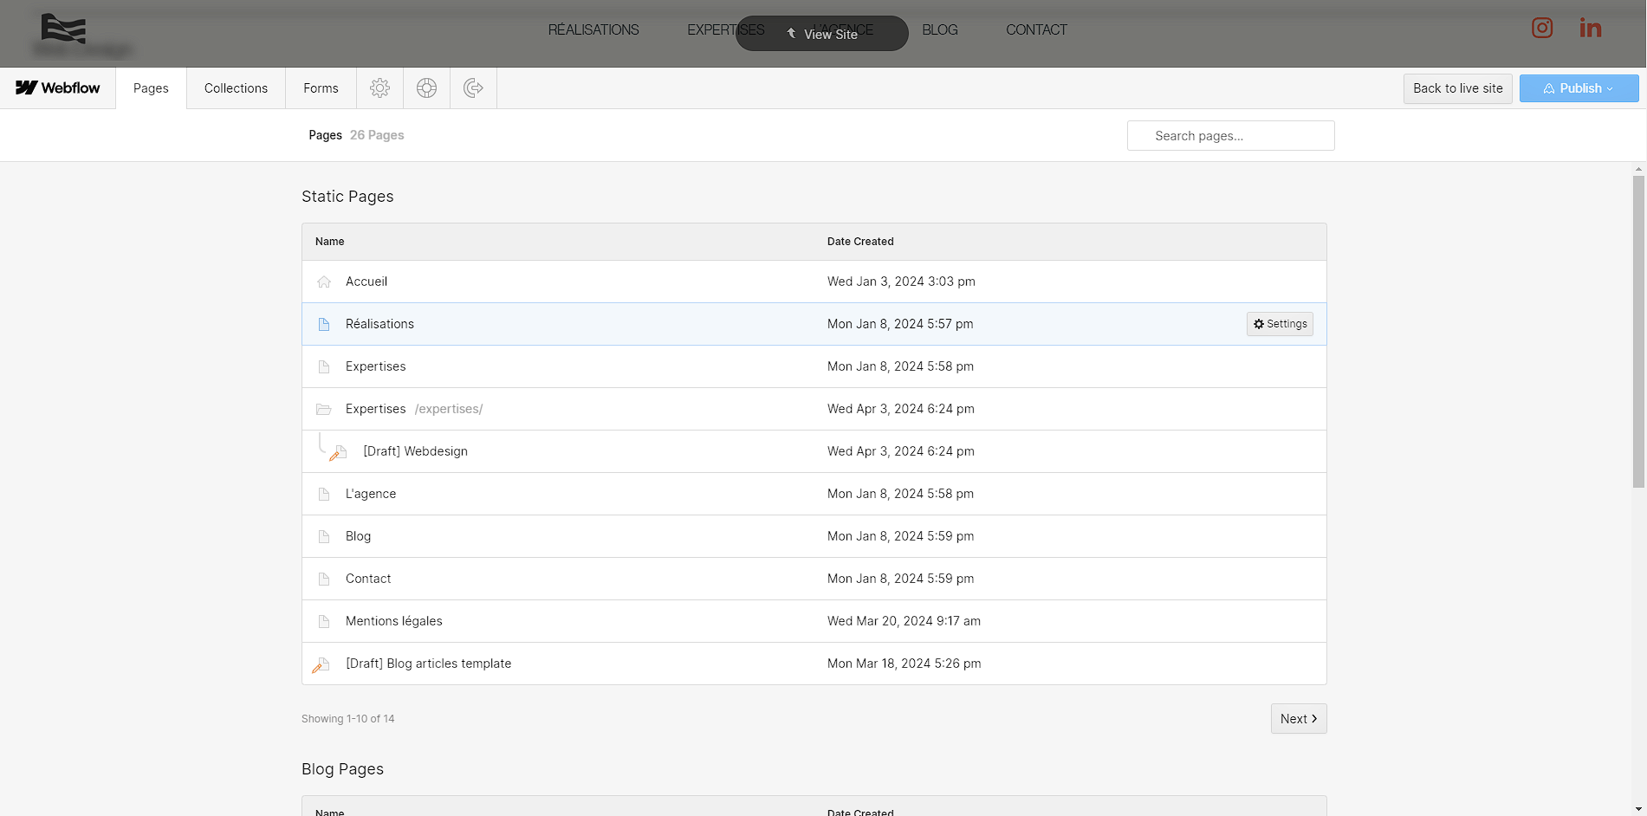Click the draft icon beside Webdesign
This screenshot has width=1647, height=816.
click(338, 452)
